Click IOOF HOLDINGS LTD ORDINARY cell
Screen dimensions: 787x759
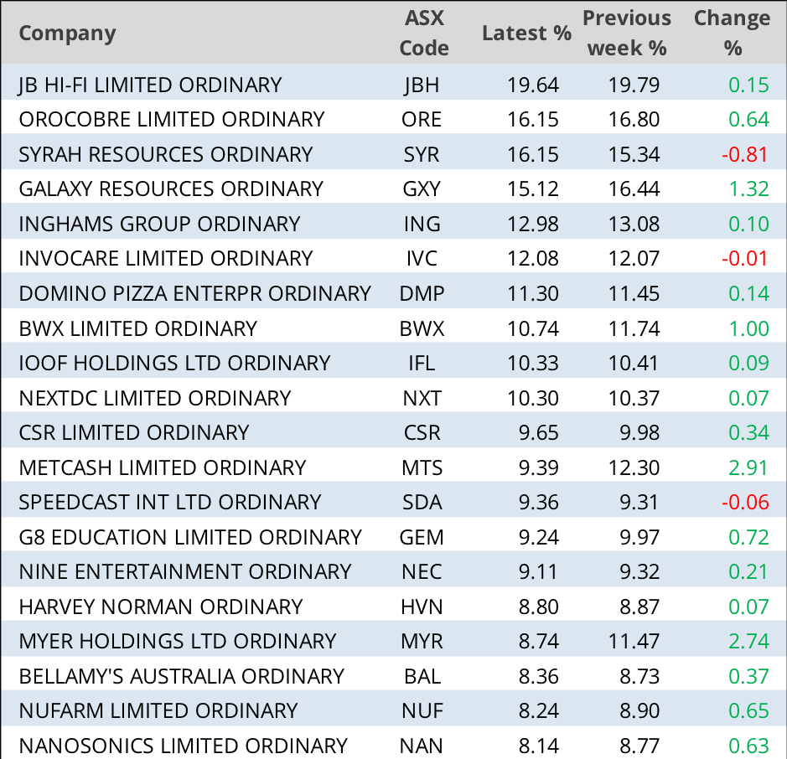pos(174,363)
